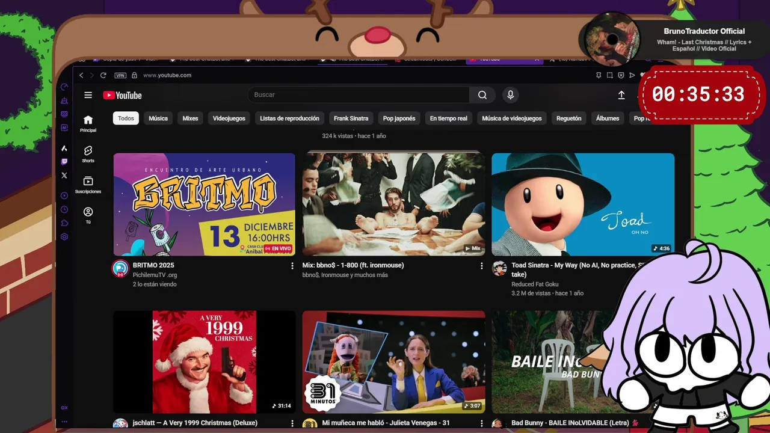Start voice search with microphone icon
The image size is (770, 433).
click(x=510, y=94)
